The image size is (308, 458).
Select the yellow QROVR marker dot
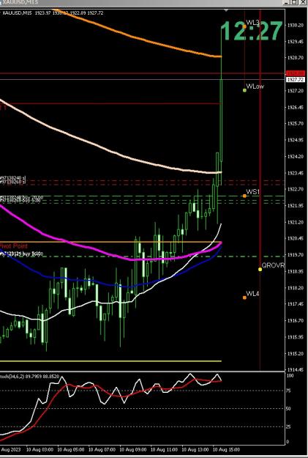click(x=260, y=269)
